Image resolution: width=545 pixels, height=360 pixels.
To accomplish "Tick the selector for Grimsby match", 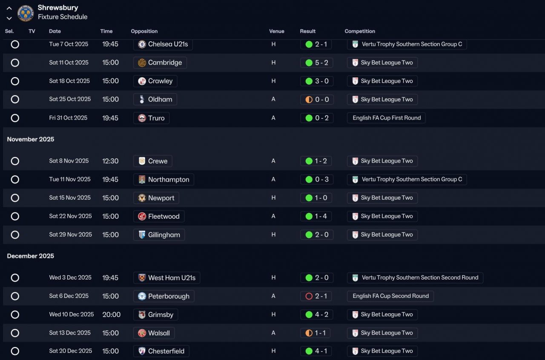I will pos(15,315).
